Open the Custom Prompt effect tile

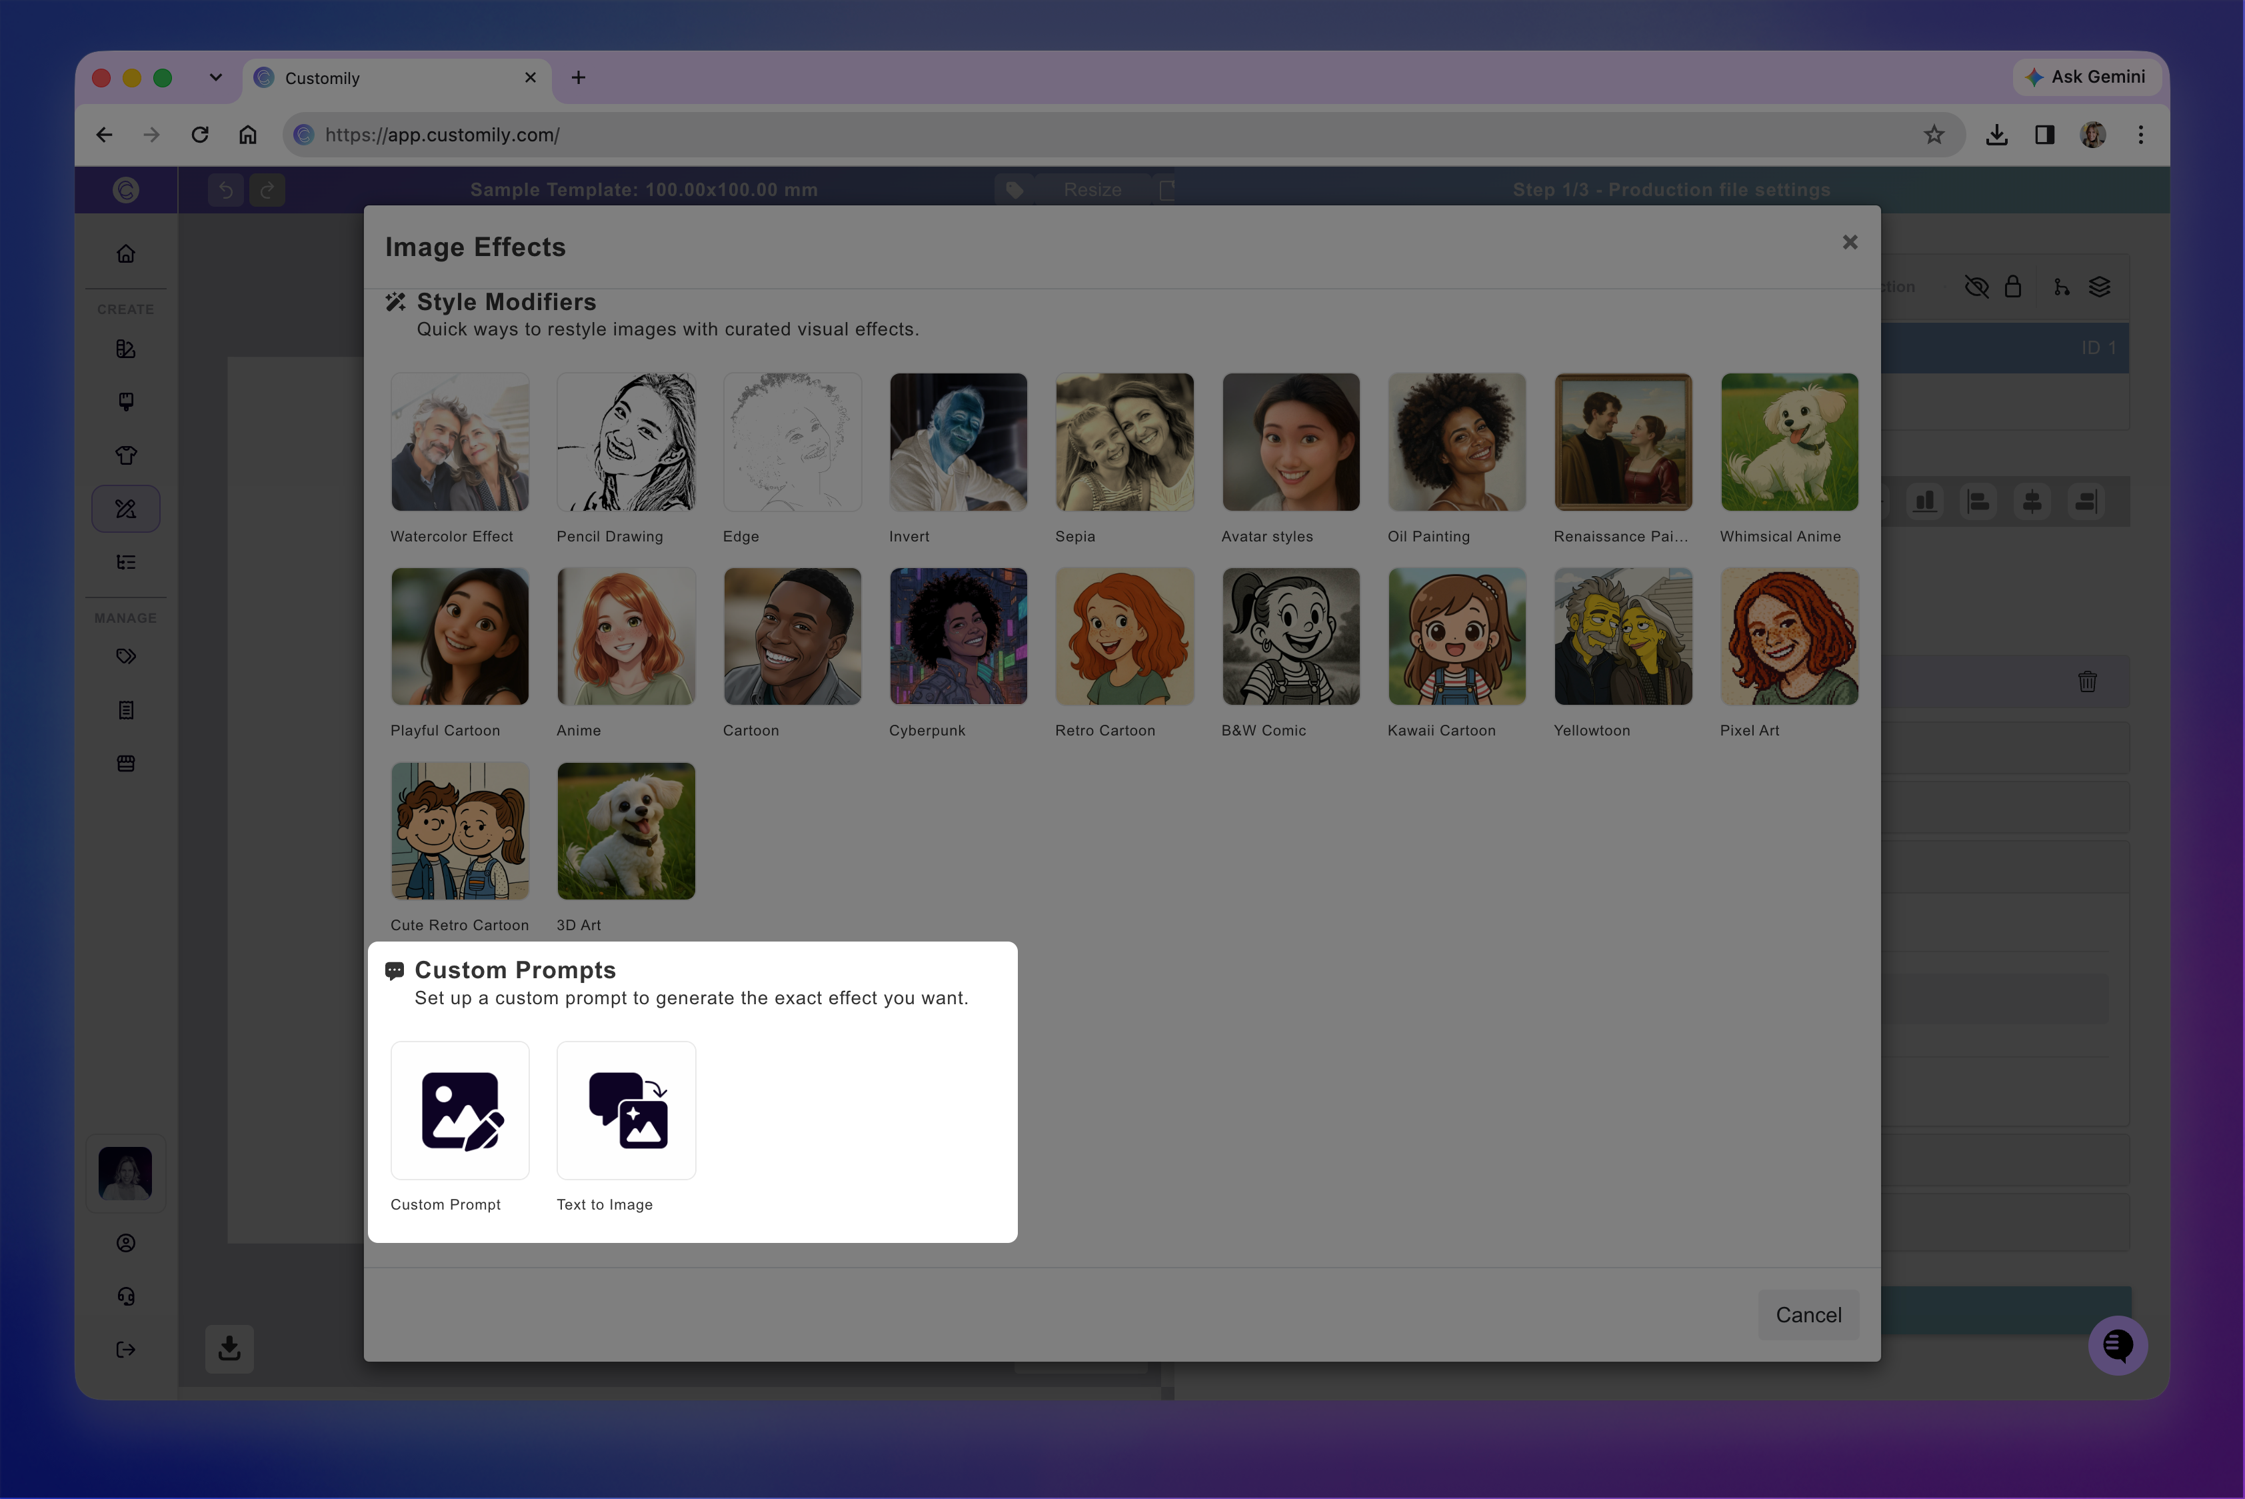point(460,1110)
